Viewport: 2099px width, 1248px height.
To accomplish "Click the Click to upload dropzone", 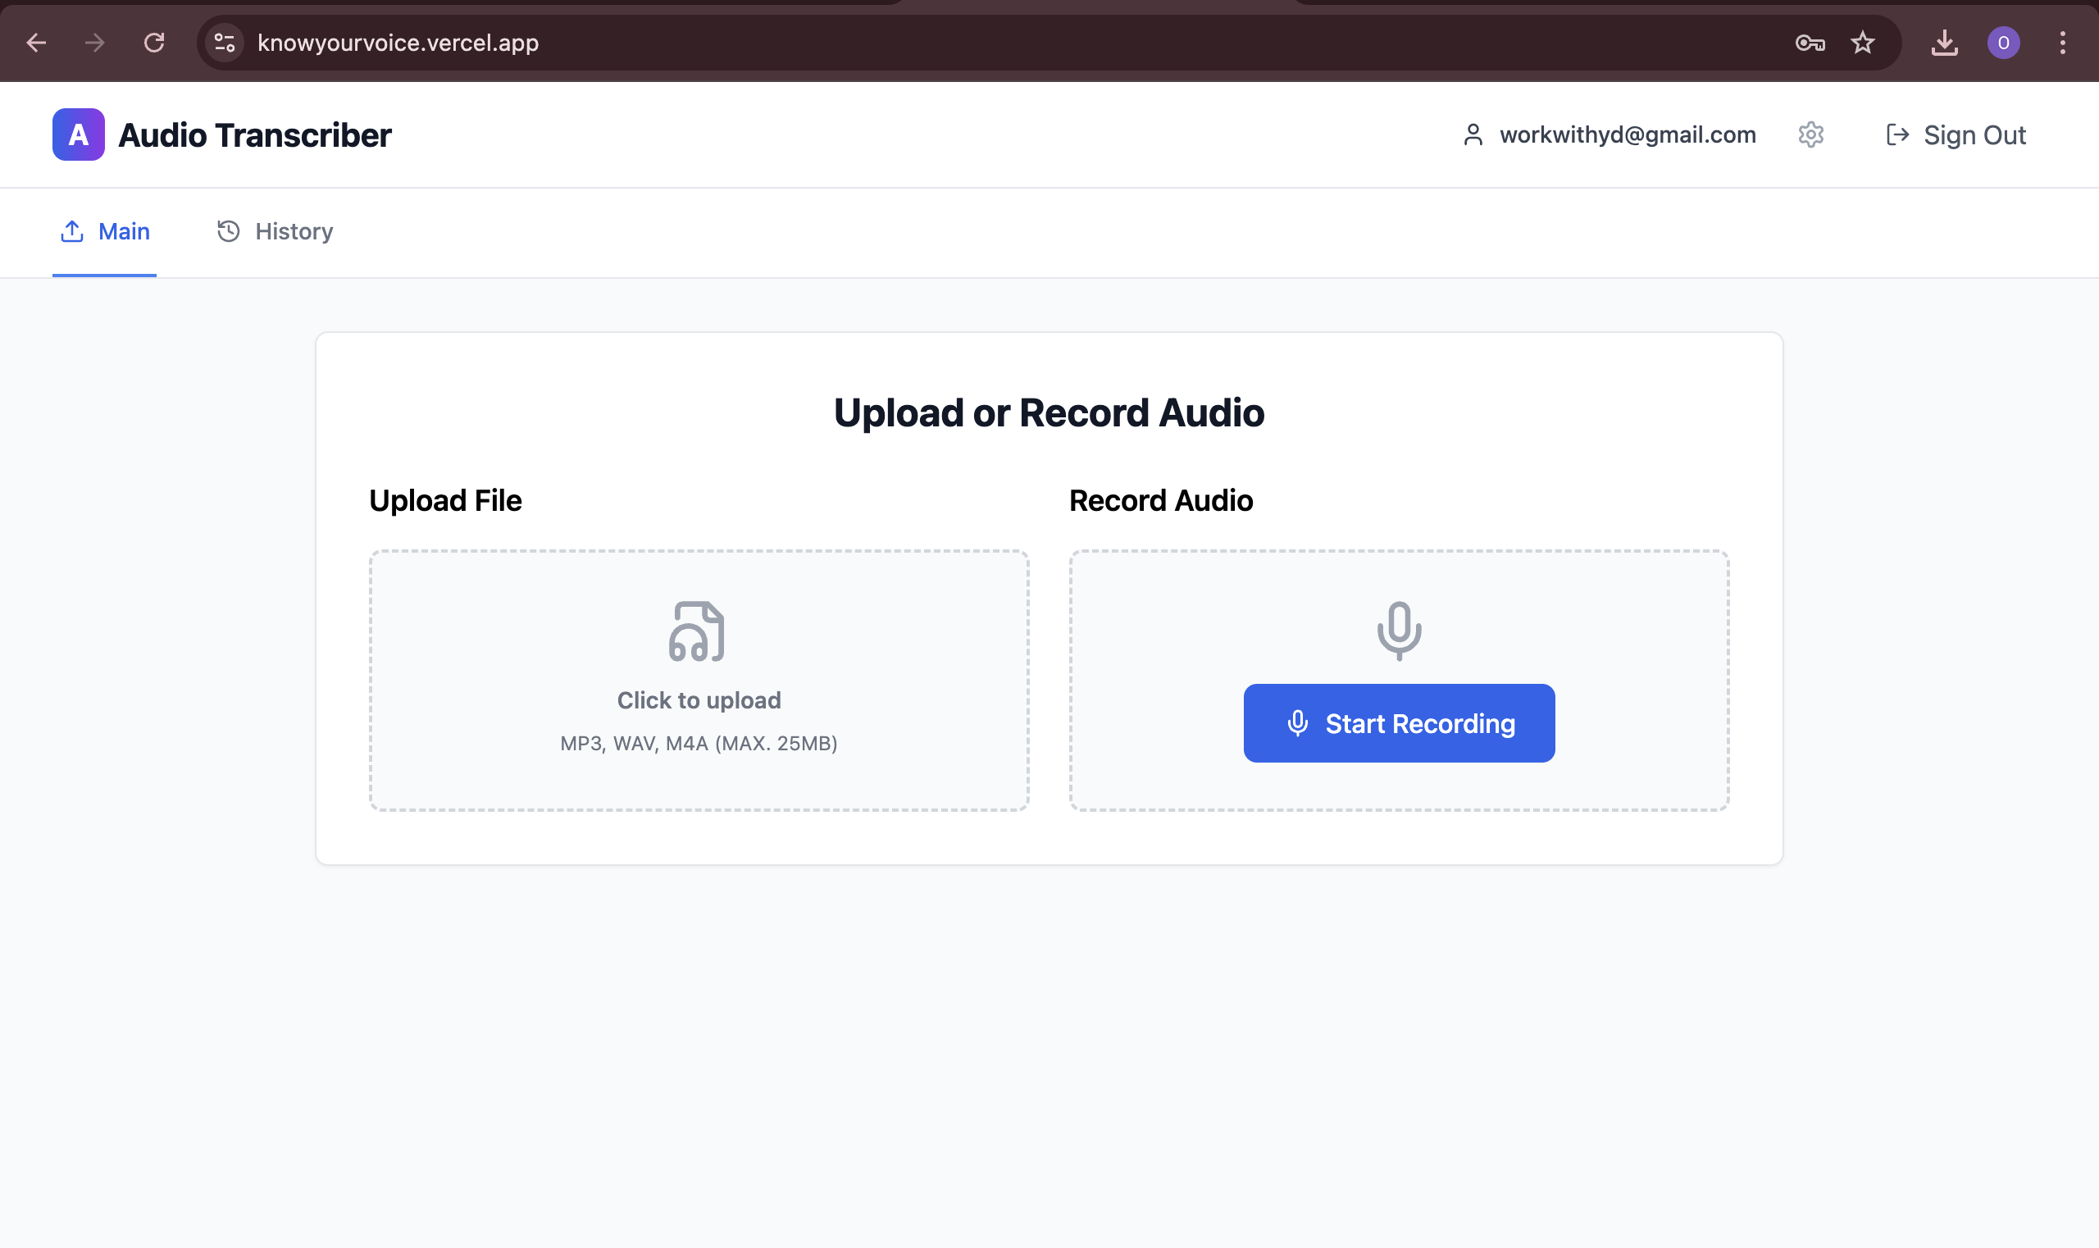I will click(699, 700).
